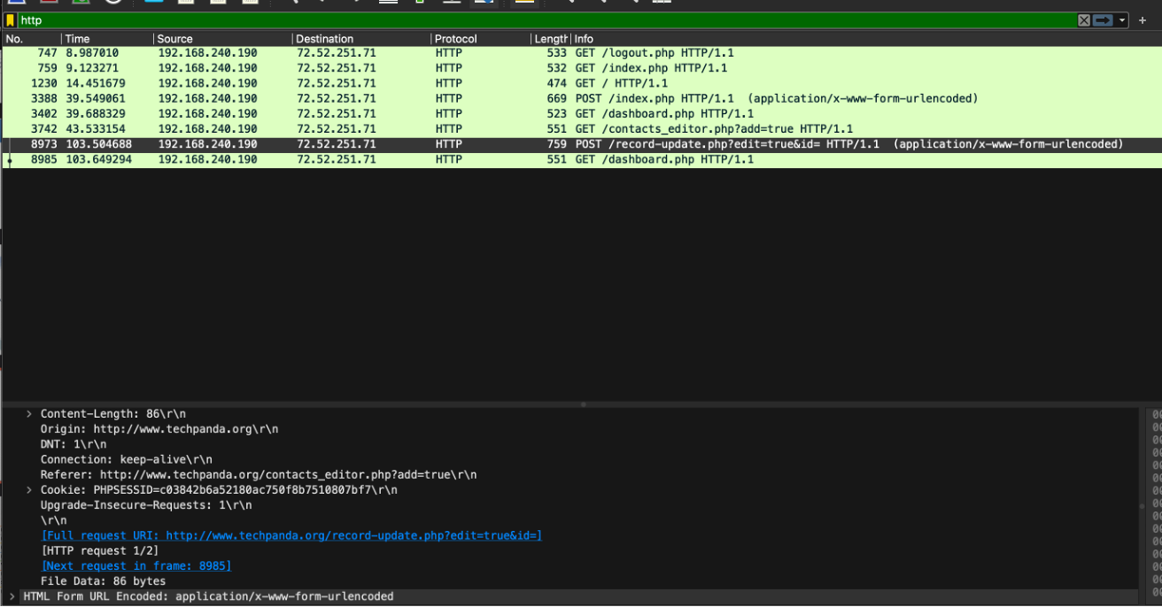Expand the Content-Length: 86 field
The width and height of the screenshot is (1162, 607).
click(x=29, y=414)
